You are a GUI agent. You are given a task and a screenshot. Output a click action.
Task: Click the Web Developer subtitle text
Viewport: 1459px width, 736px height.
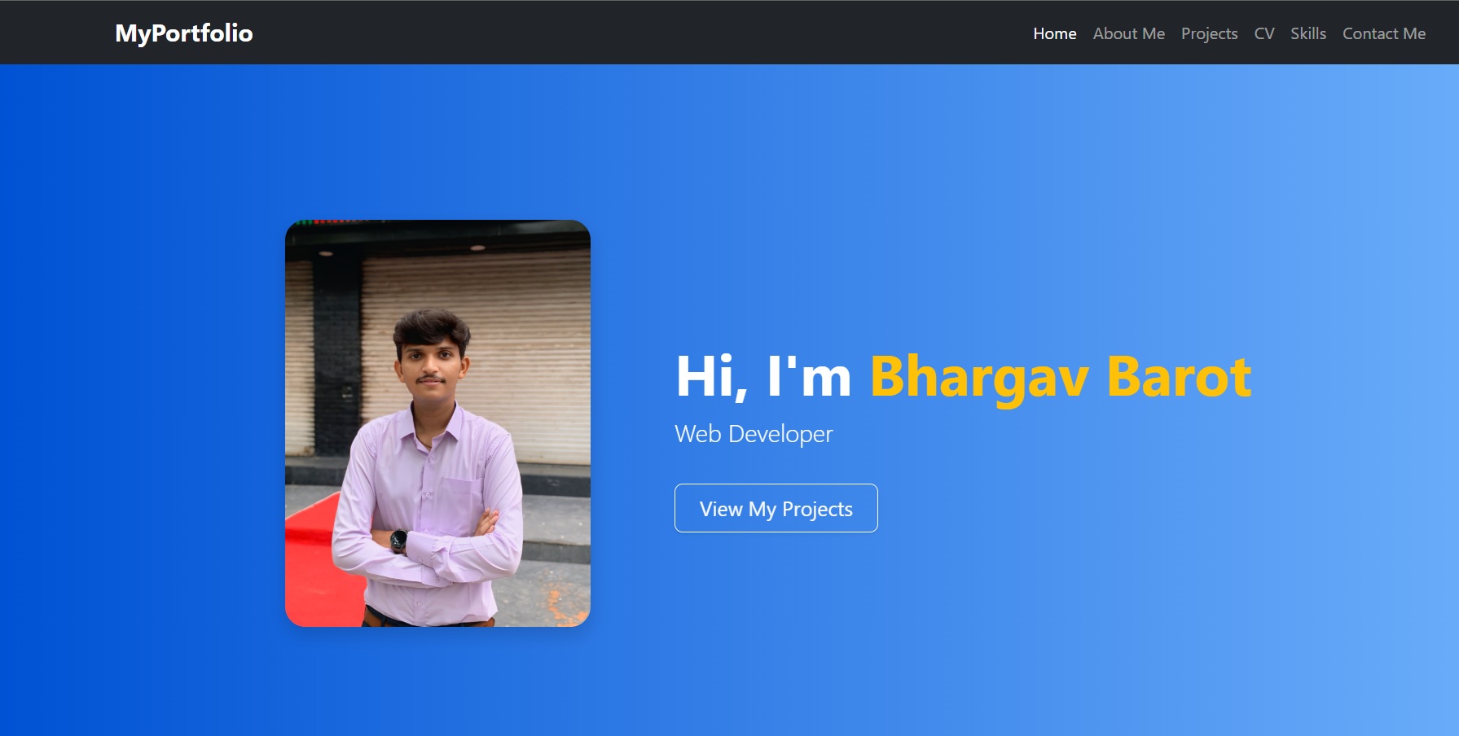coord(754,434)
